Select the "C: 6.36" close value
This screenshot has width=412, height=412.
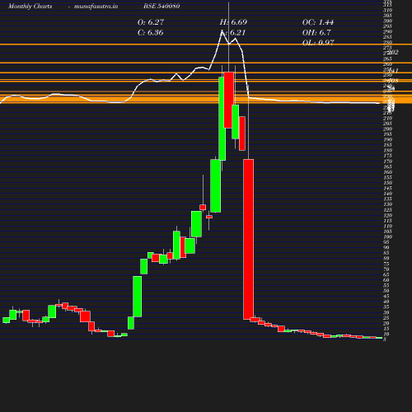150,33
